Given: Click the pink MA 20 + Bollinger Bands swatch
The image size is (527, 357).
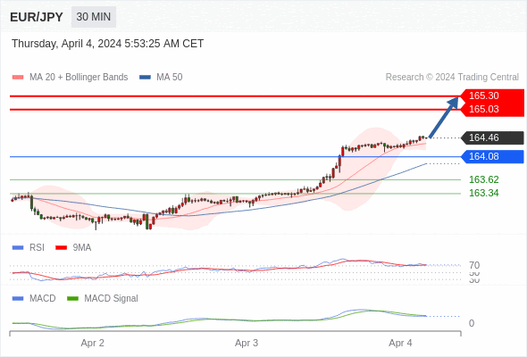Looking at the screenshot, I should coord(18,78).
